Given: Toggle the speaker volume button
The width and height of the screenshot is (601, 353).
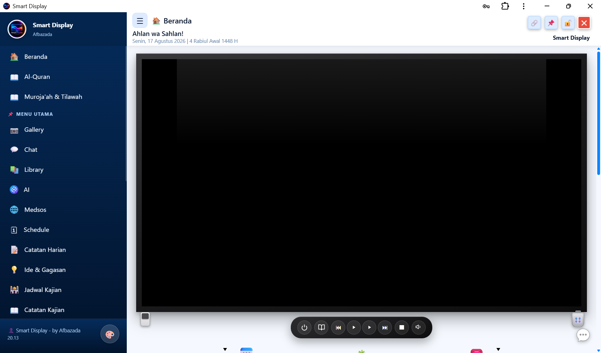Looking at the screenshot, I should coord(419,328).
